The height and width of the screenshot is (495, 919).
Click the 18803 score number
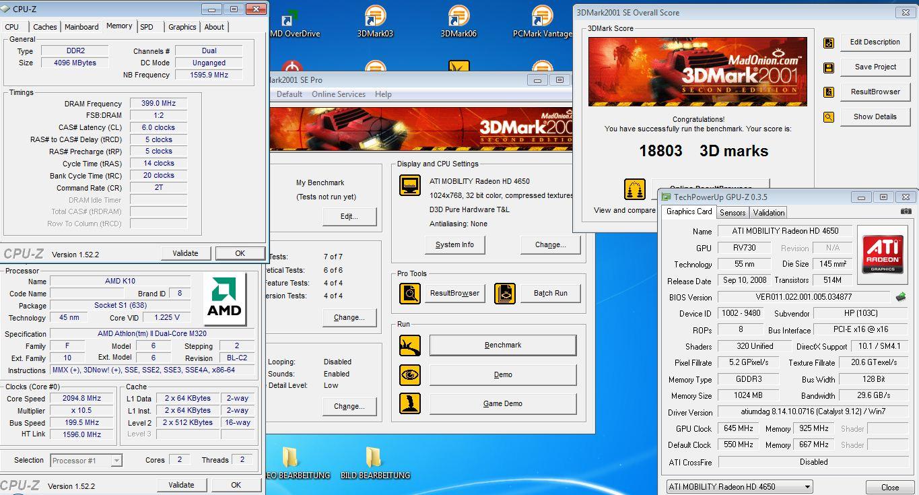click(660, 151)
